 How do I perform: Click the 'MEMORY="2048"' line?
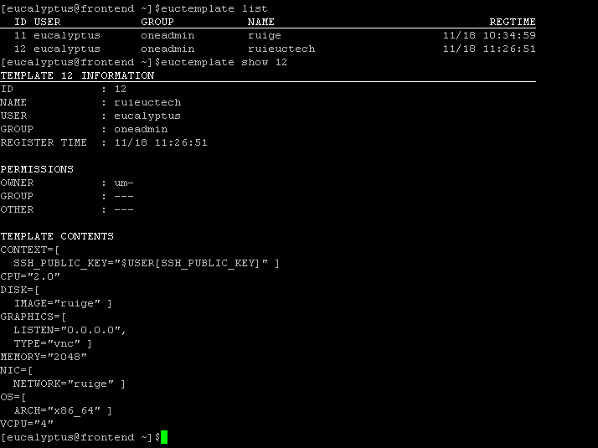[x=44, y=357]
